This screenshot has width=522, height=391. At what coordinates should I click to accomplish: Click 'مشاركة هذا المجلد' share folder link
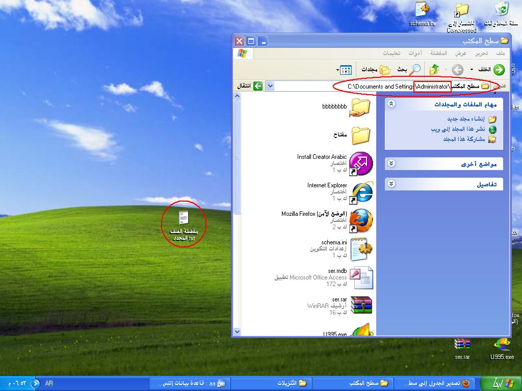[464, 139]
